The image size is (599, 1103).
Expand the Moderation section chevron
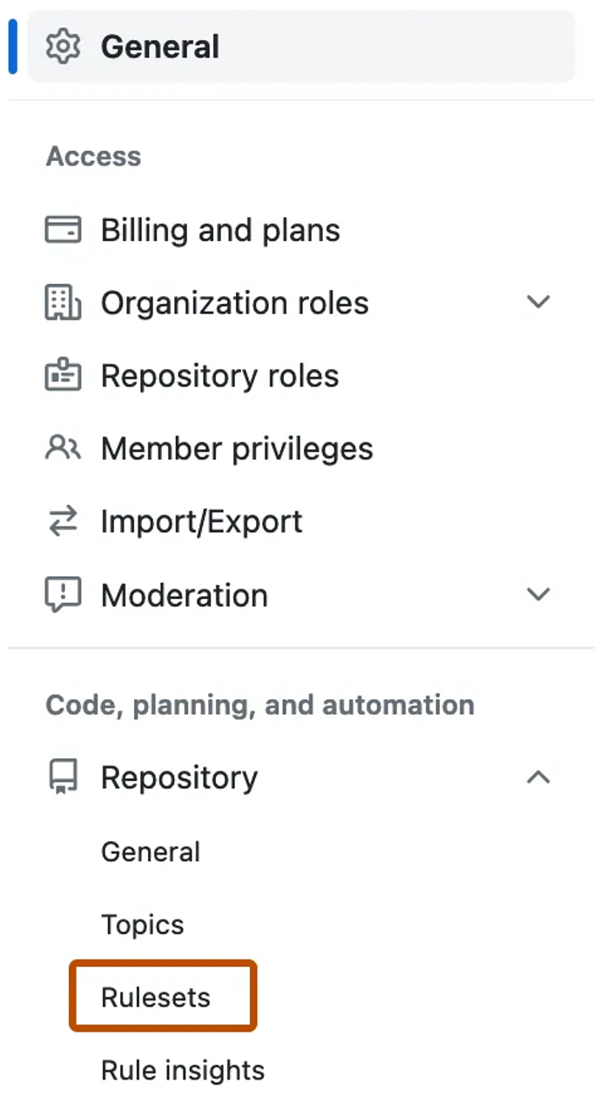(539, 595)
